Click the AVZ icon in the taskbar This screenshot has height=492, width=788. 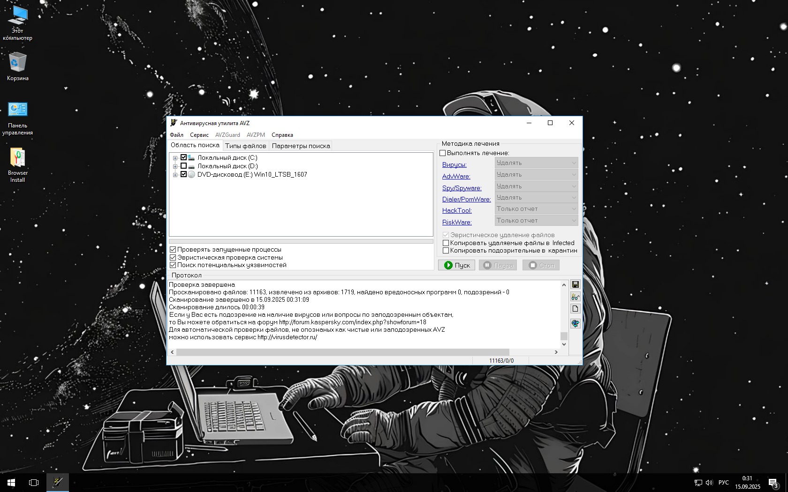point(58,482)
